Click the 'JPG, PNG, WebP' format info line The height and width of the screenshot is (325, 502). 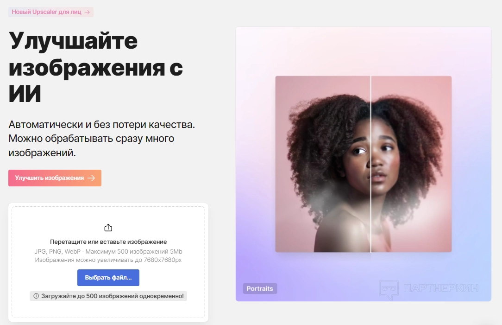108,252
